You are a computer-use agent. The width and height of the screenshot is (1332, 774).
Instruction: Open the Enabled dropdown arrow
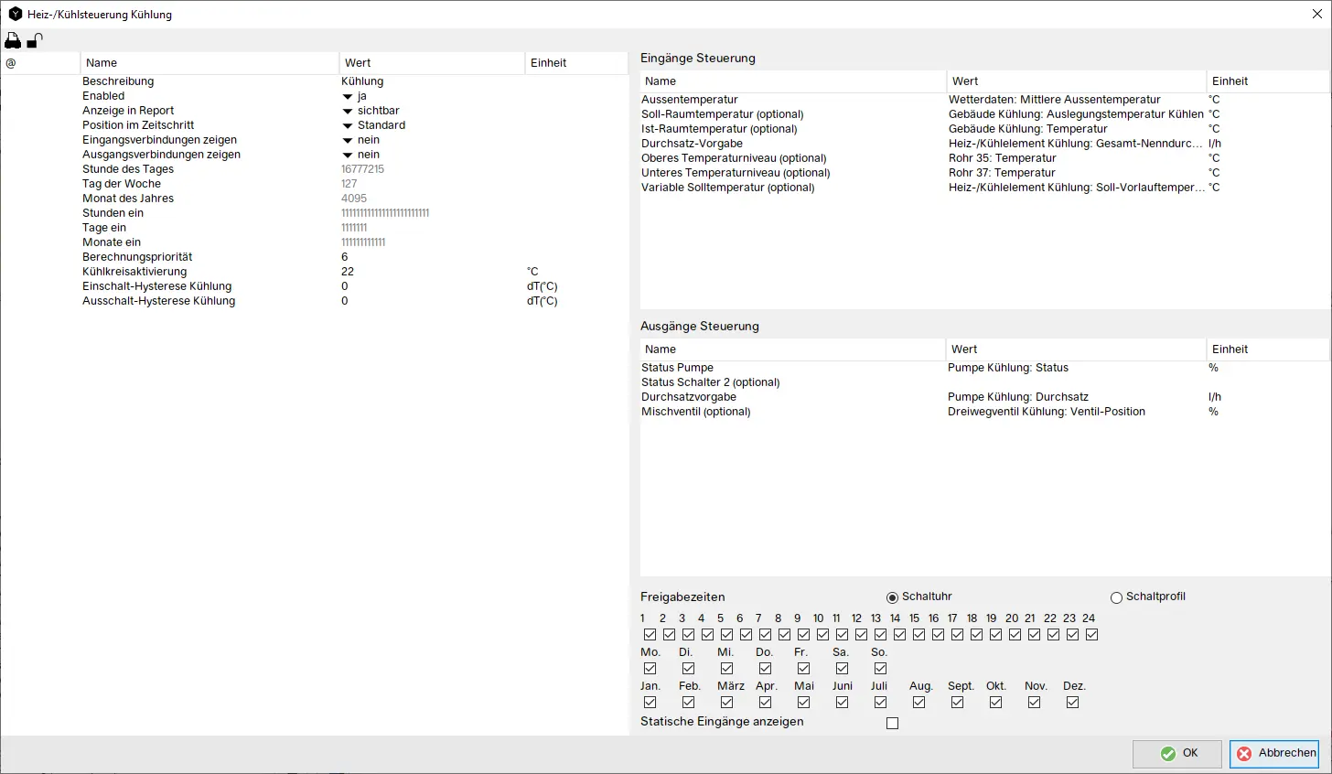348,96
